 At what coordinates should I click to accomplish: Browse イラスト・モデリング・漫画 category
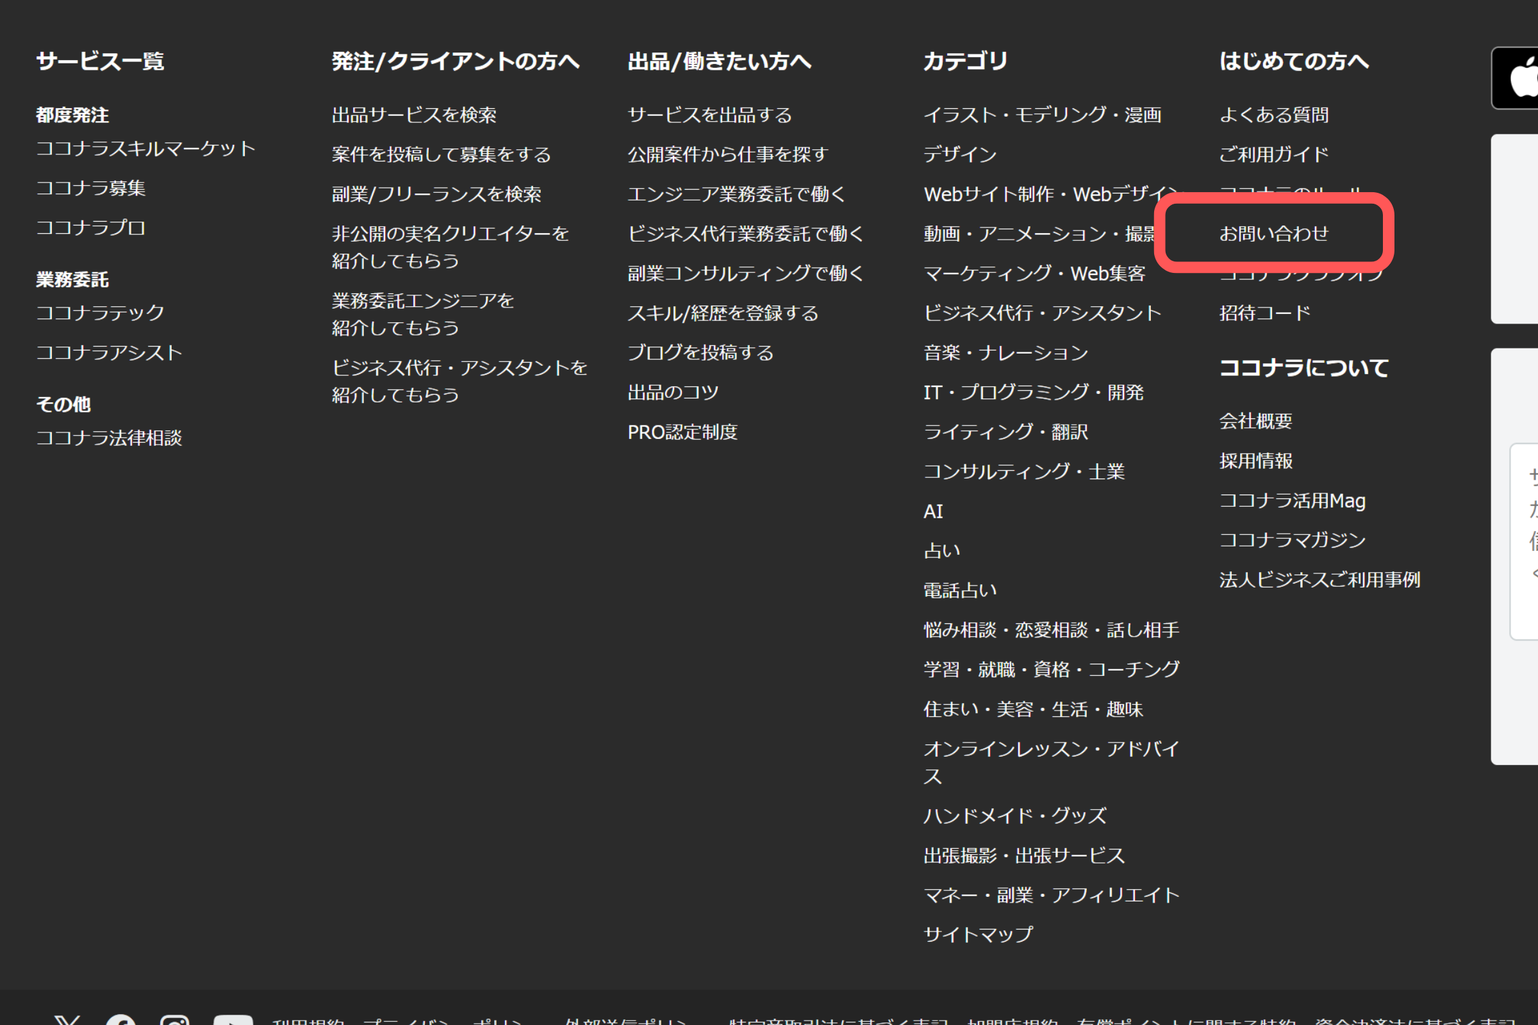[1043, 115]
